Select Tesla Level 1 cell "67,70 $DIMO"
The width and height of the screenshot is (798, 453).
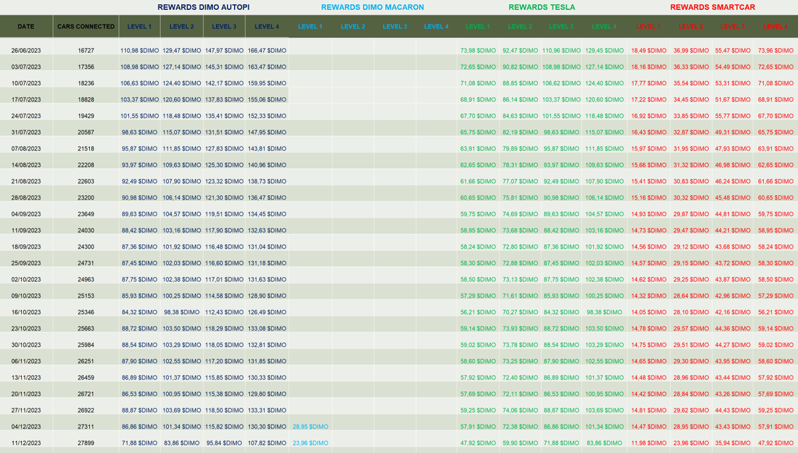[x=477, y=116]
